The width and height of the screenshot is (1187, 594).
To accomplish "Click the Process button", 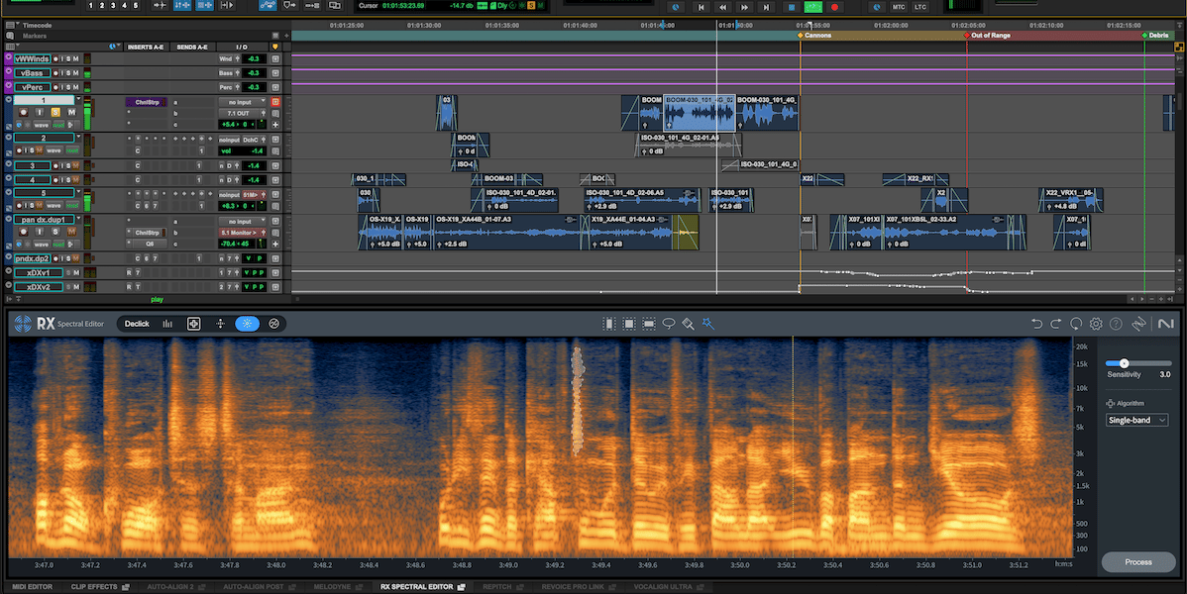I will [1137, 561].
